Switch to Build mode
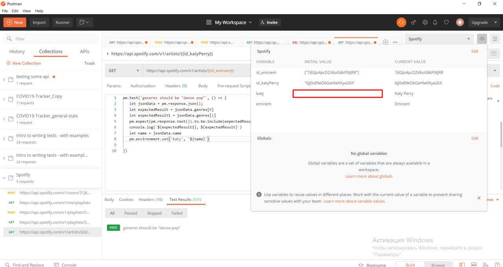503x267 pixels. click(x=410, y=265)
